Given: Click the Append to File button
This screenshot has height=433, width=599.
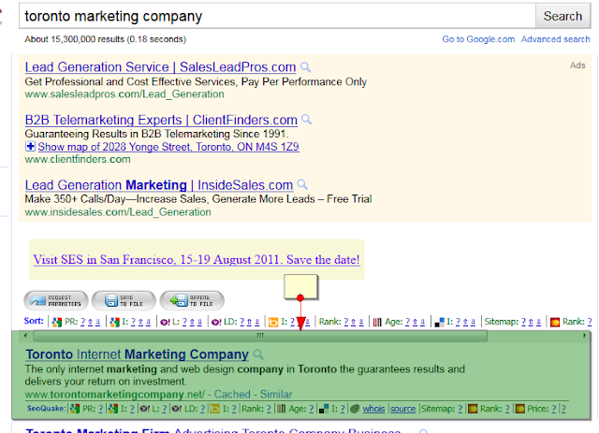Looking at the screenshot, I should point(192,300).
